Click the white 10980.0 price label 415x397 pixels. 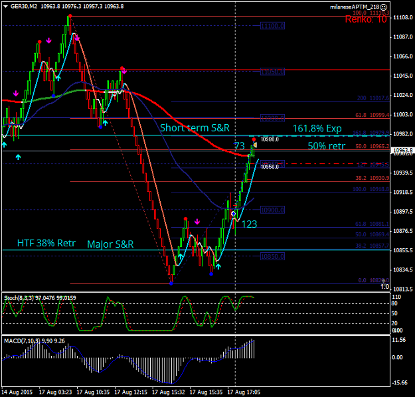tap(270, 139)
